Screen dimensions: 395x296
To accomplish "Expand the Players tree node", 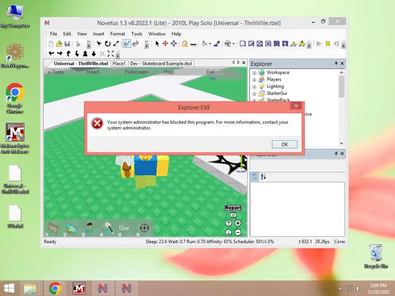I will (255, 80).
